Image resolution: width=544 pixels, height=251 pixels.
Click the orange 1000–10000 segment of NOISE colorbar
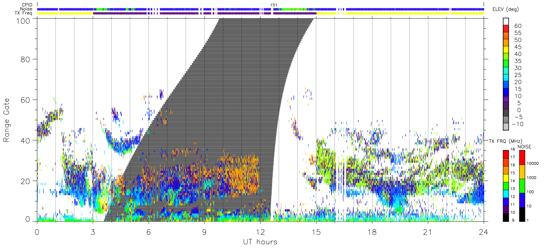tap(521, 172)
